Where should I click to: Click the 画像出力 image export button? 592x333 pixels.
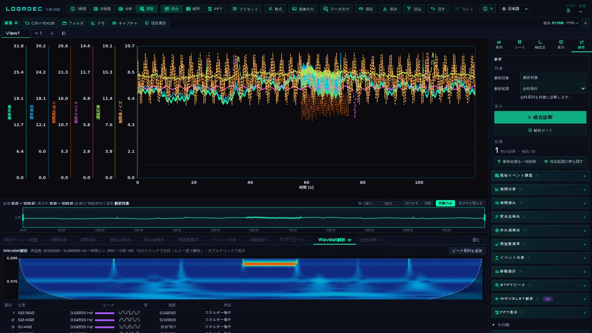point(303,9)
